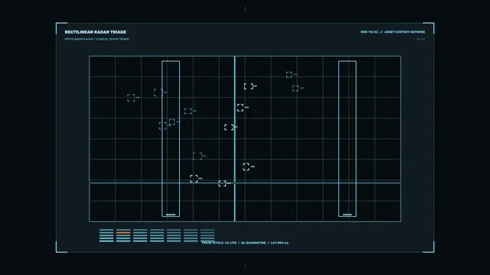The image size is (490, 275).
Task: Select the tall scan column on the grid's right
Action: (x=348, y=139)
